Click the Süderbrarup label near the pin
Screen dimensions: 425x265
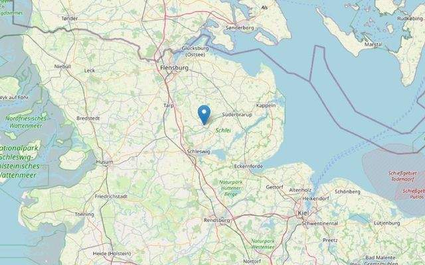tap(237, 115)
